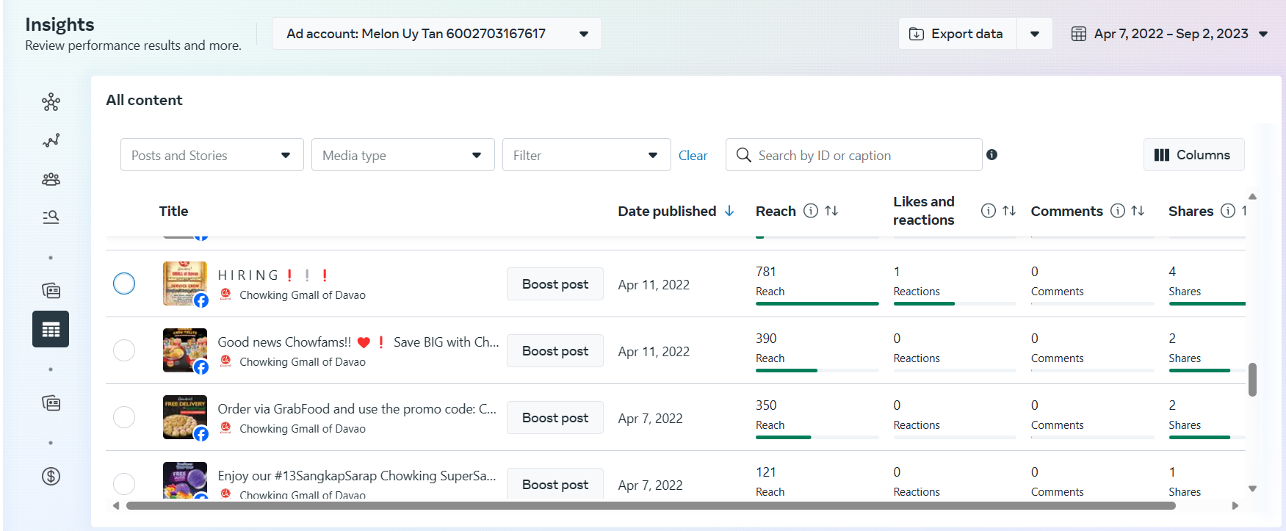This screenshot has width=1286, height=531.
Task: Select the GrabFood promo post checkbox
Action: click(124, 417)
